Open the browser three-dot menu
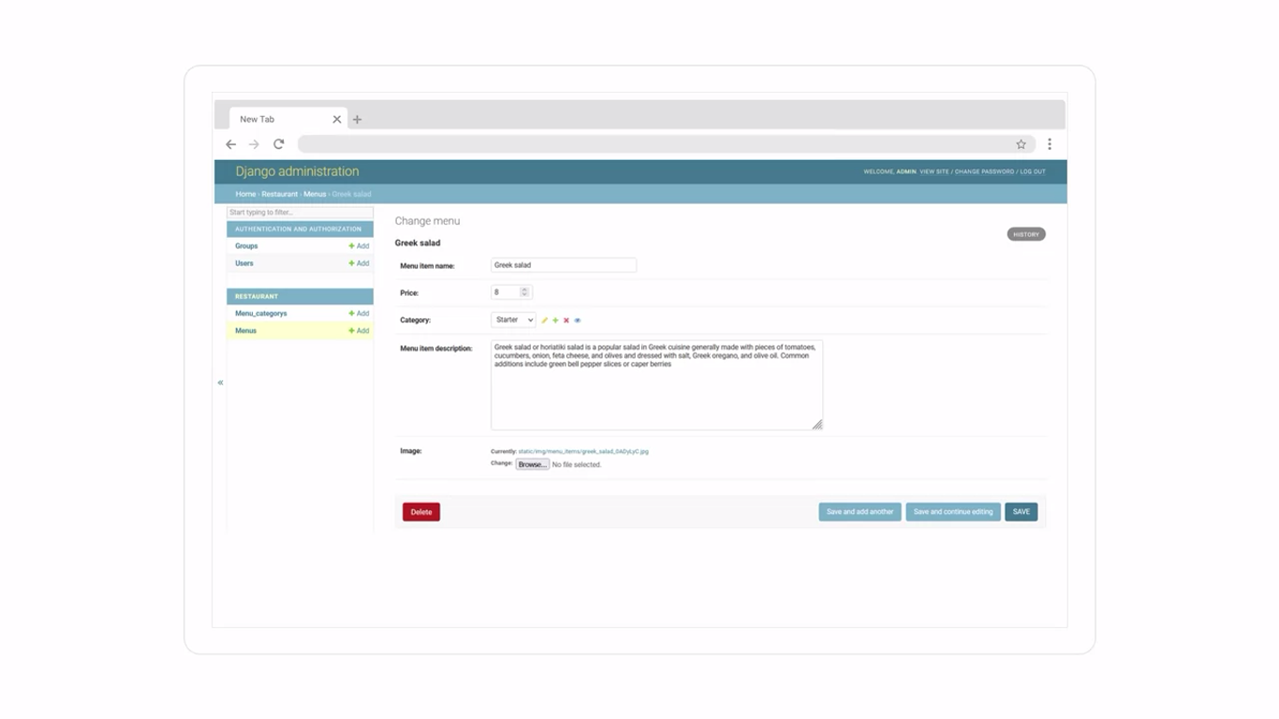 1050,144
